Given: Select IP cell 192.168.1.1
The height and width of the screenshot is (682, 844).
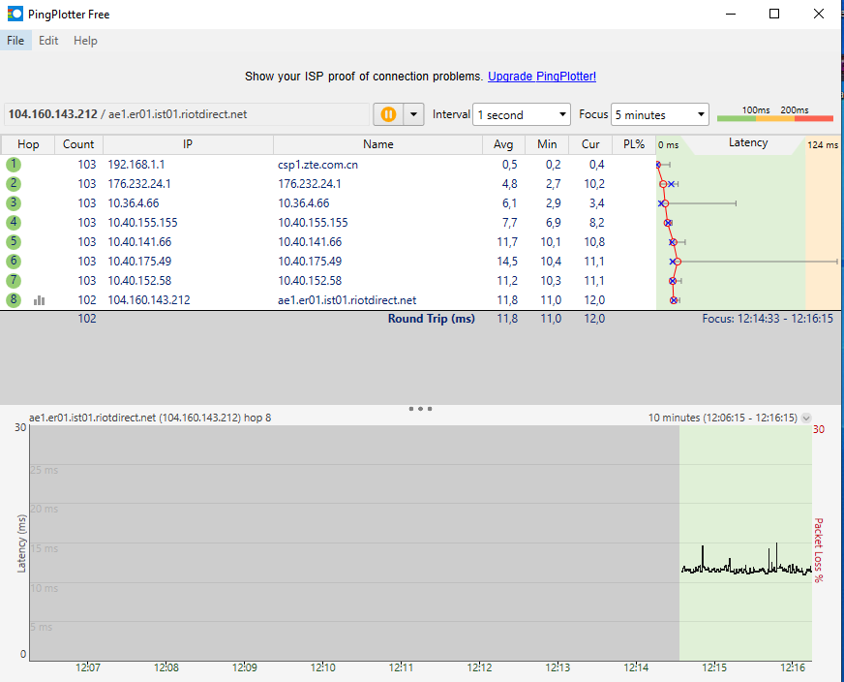Looking at the screenshot, I should tap(136, 165).
